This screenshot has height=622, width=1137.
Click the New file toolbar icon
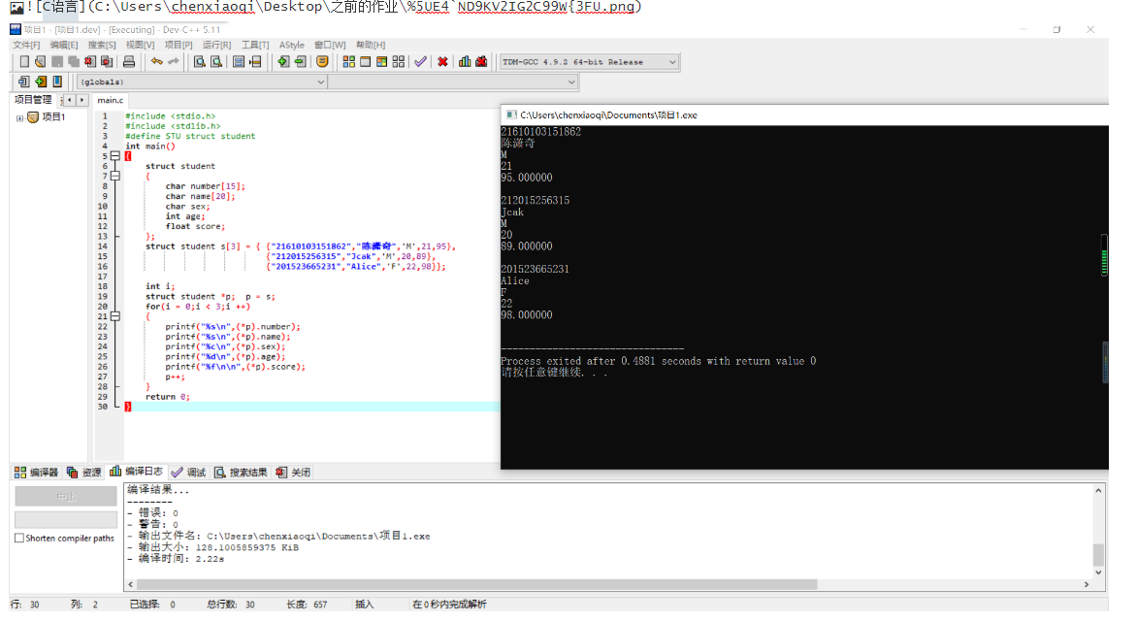24,62
